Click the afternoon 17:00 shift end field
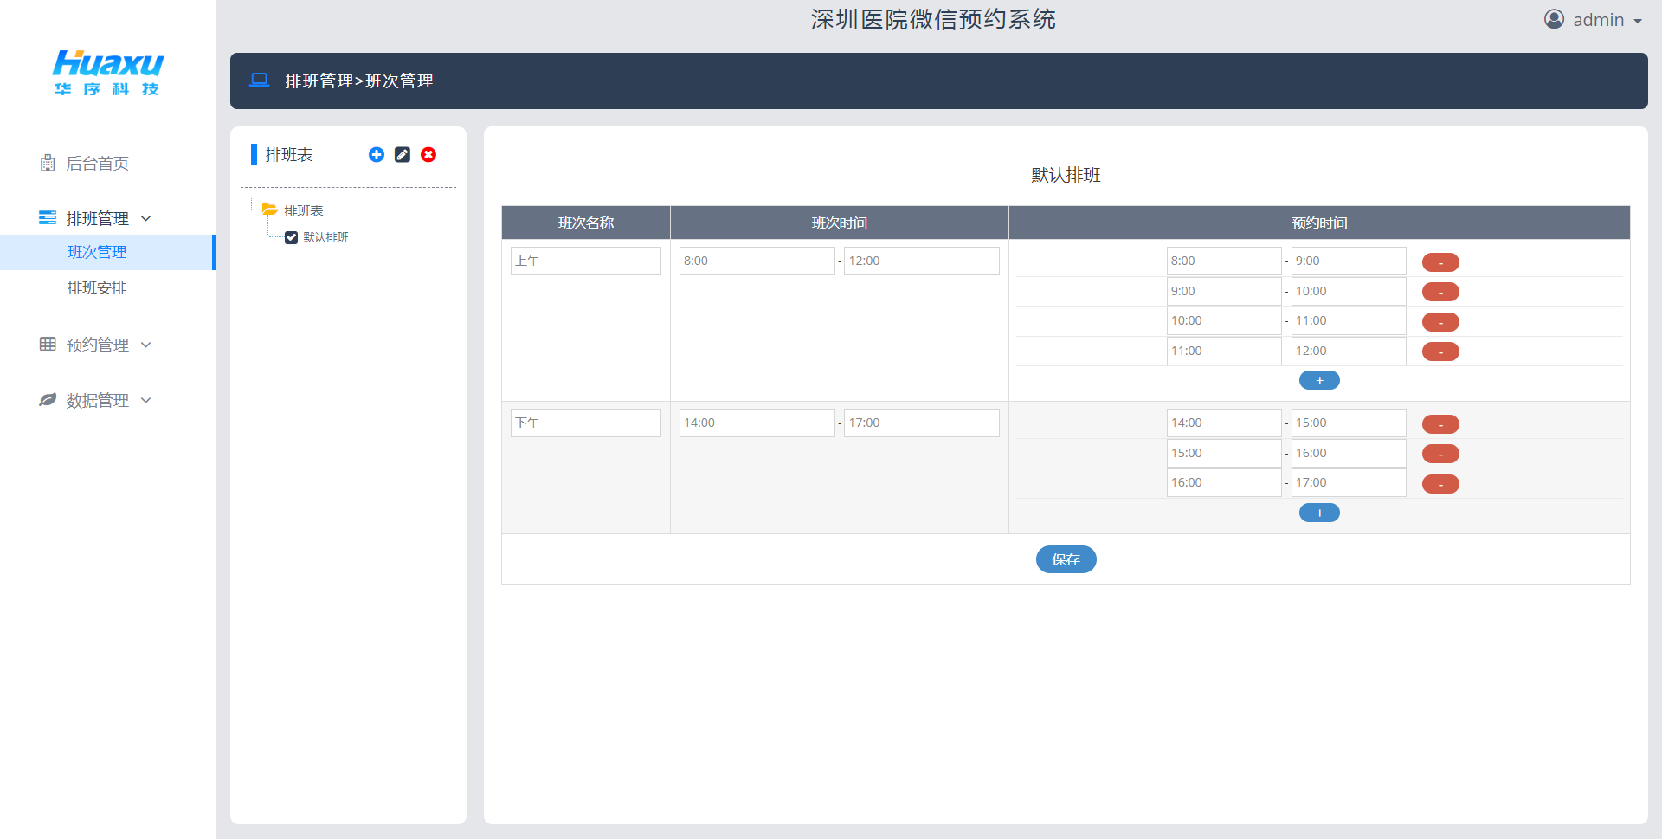Image resolution: width=1662 pixels, height=839 pixels. click(x=921, y=423)
